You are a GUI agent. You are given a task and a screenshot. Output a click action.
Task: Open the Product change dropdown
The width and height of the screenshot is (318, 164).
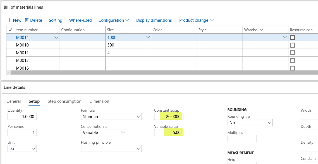click(196, 20)
